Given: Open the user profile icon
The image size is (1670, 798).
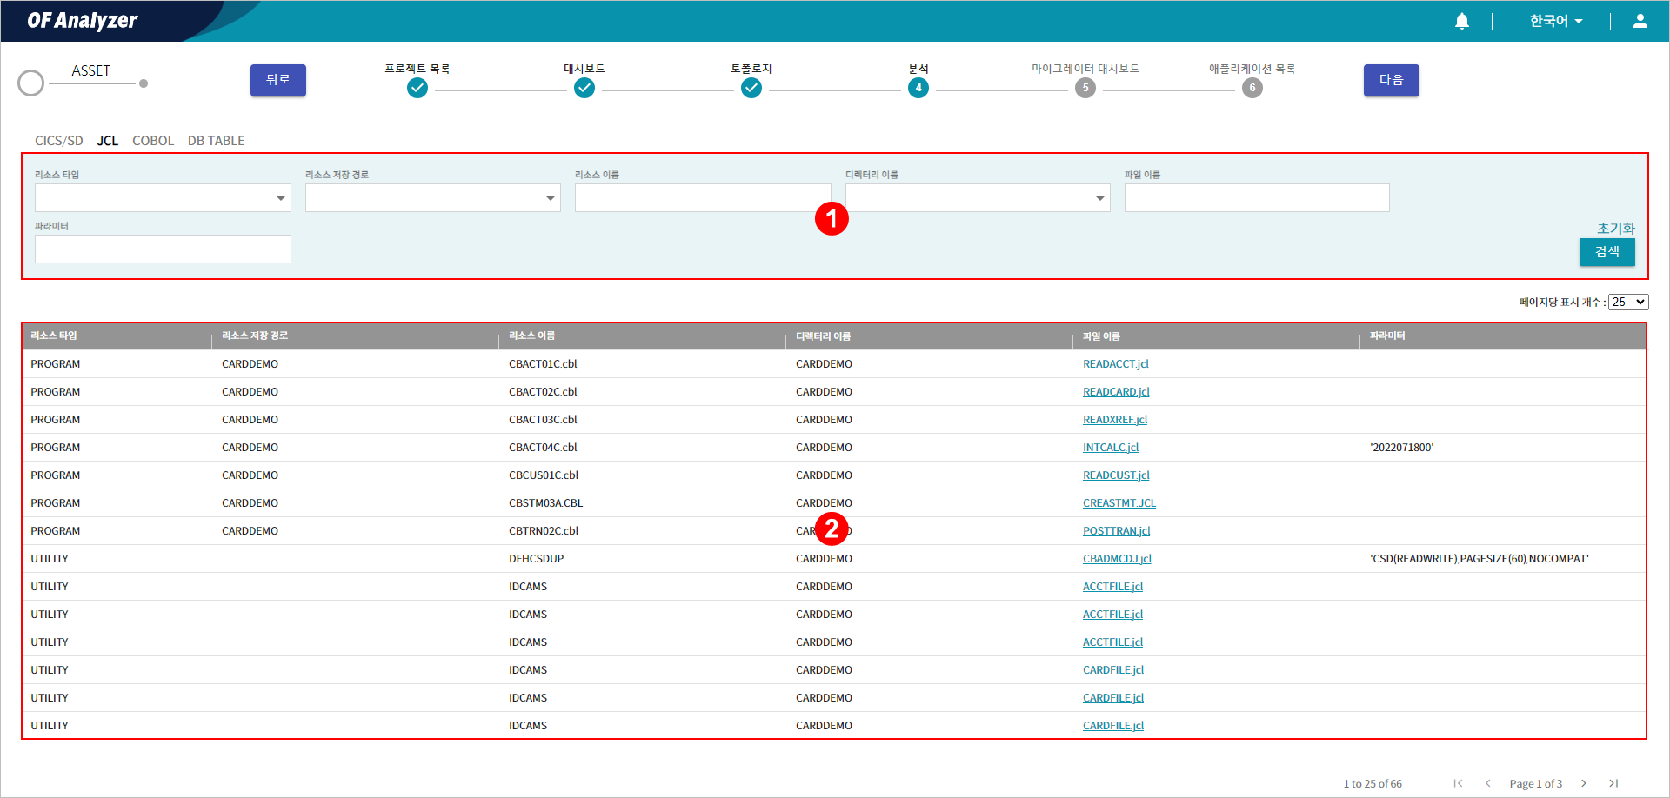Looking at the screenshot, I should click(1640, 21).
